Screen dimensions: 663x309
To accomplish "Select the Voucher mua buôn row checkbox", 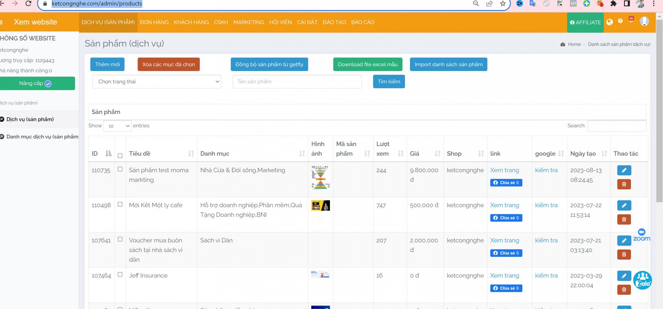I will [120, 239].
